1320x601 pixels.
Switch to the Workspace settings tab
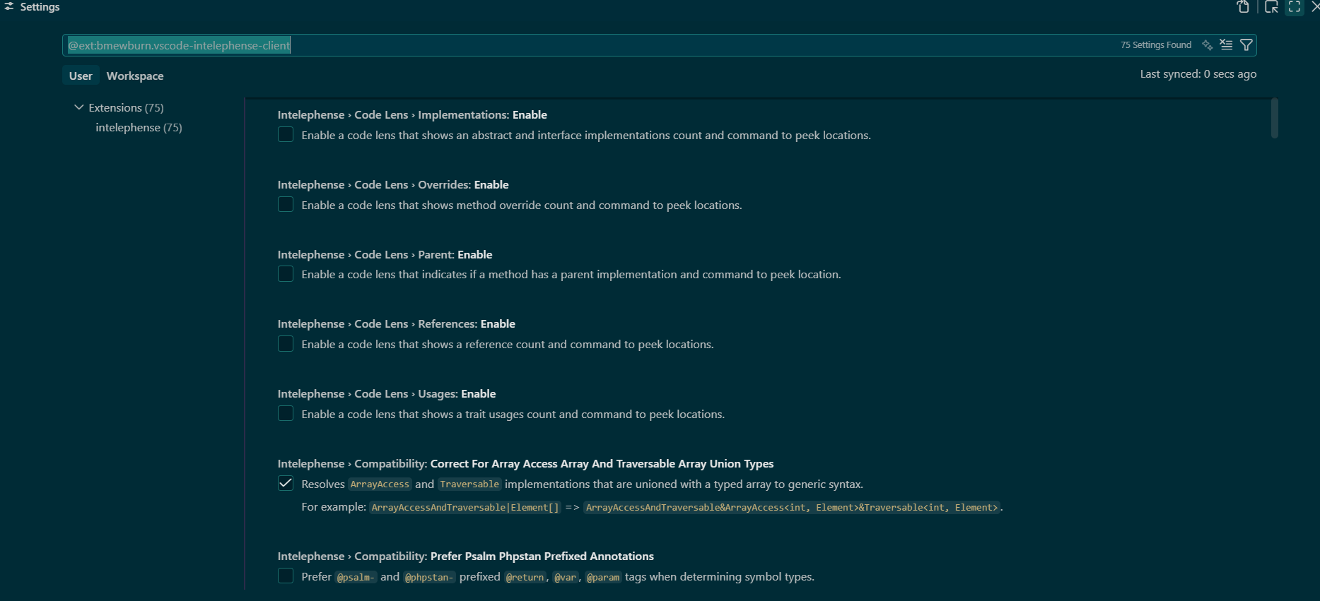135,76
